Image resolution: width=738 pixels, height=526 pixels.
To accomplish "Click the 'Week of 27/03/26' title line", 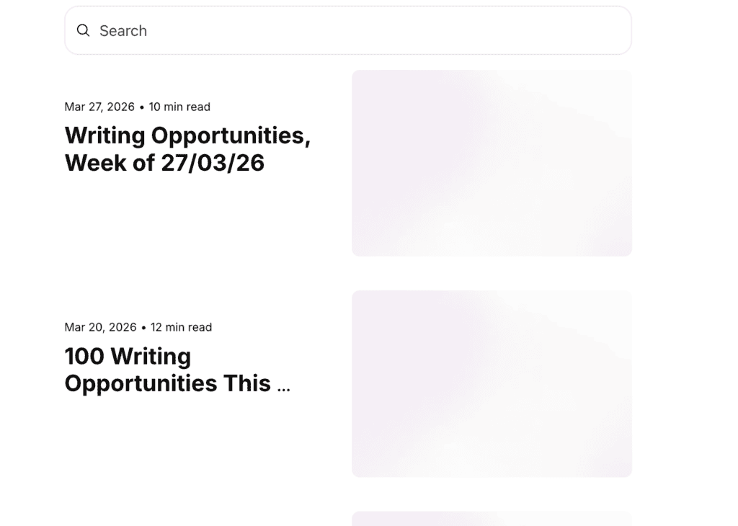I will (x=164, y=163).
